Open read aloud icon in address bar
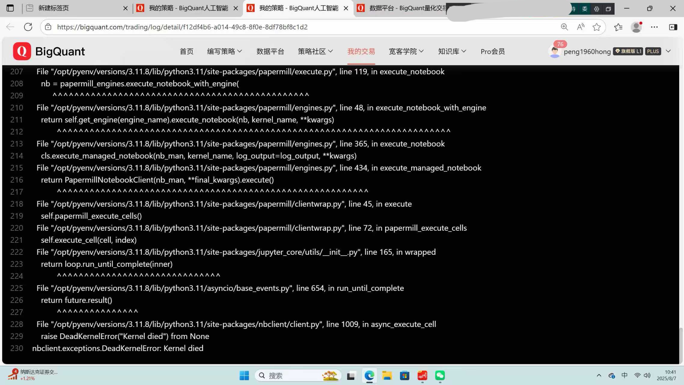Image resolution: width=684 pixels, height=385 pixels. [581, 27]
